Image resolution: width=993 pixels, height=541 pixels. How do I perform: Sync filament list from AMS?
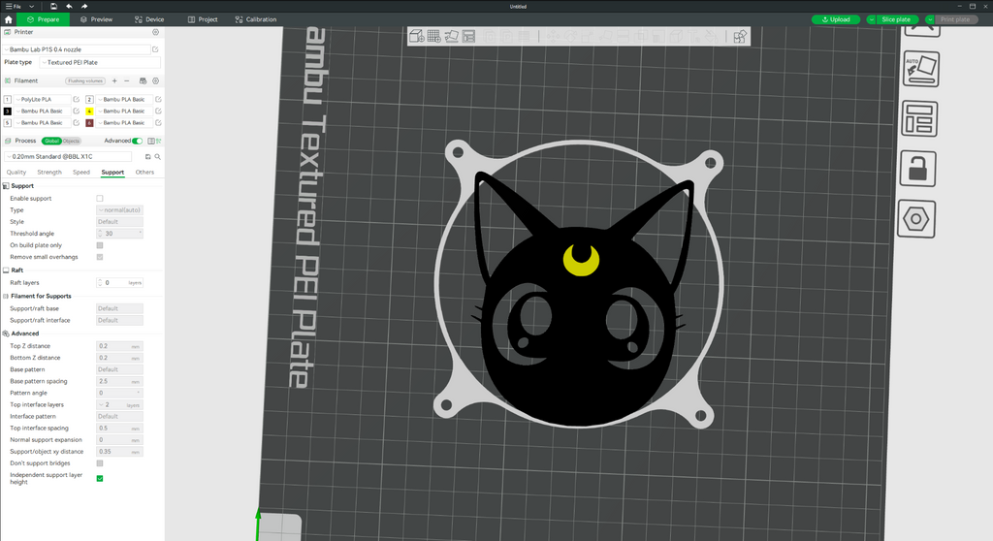click(x=143, y=81)
